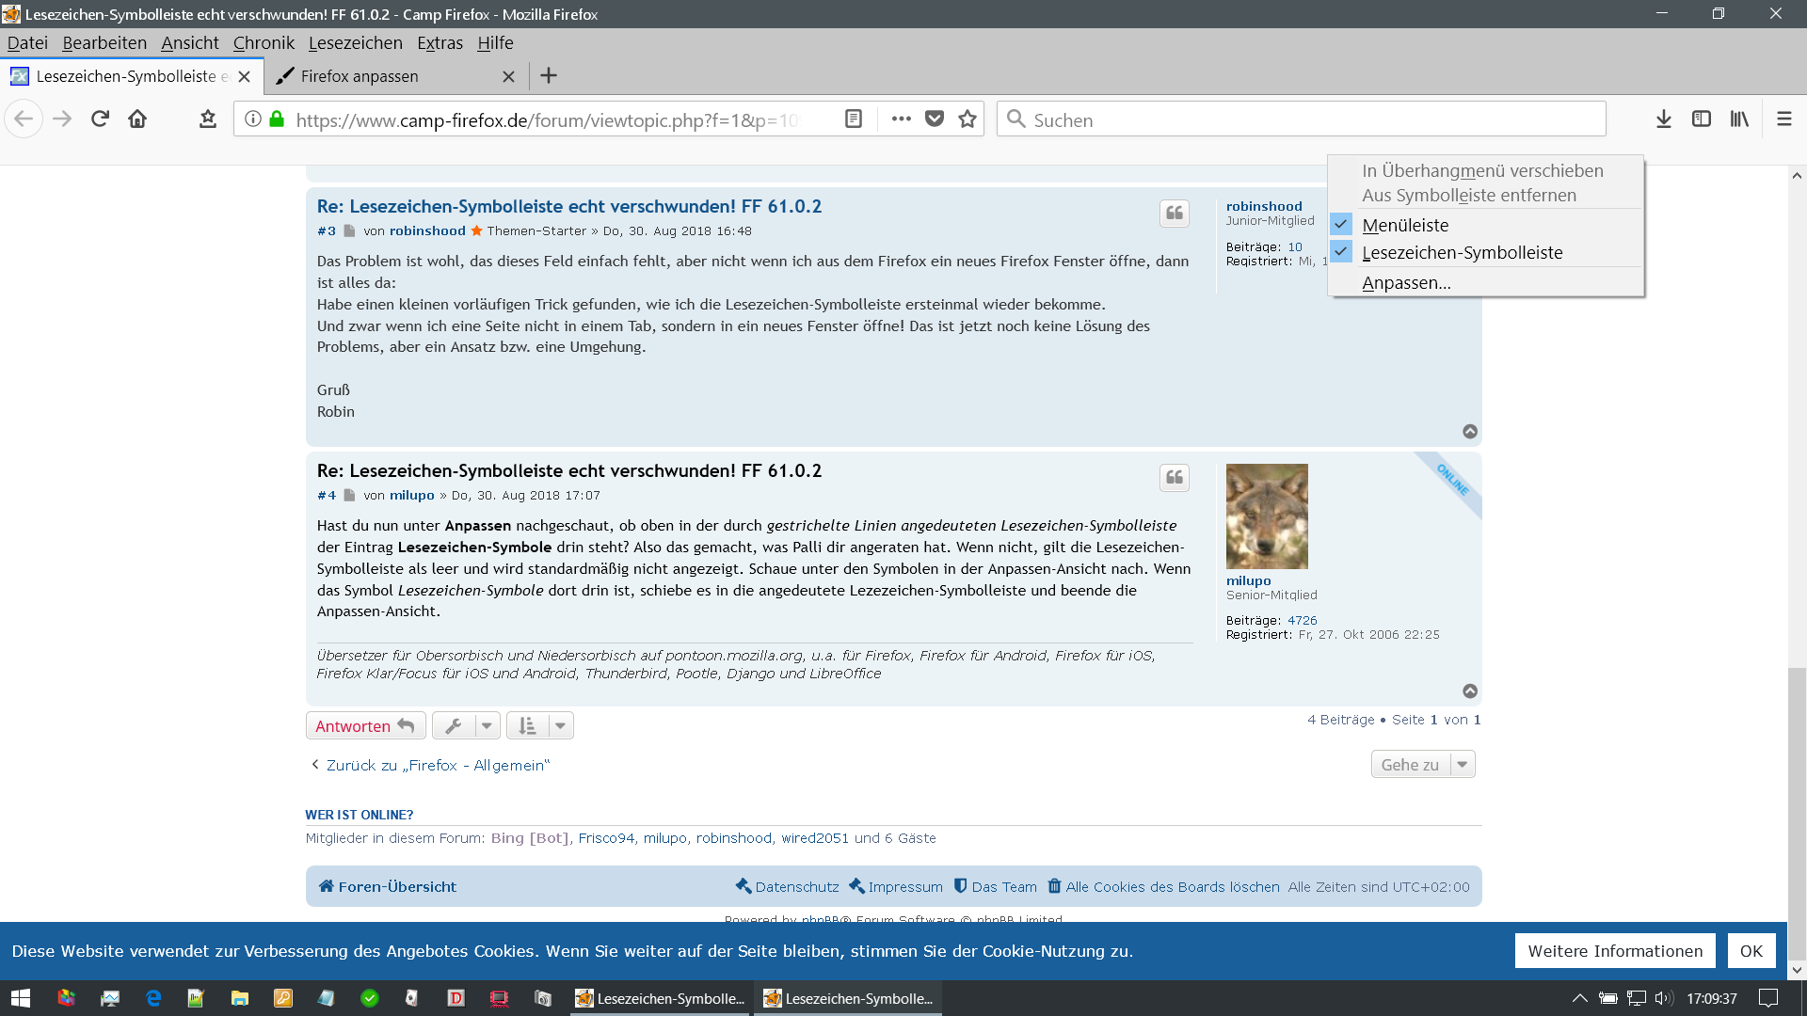The image size is (1807, 1016).
Task: Open the sort options dropdown button
Action: pos(539,725)
